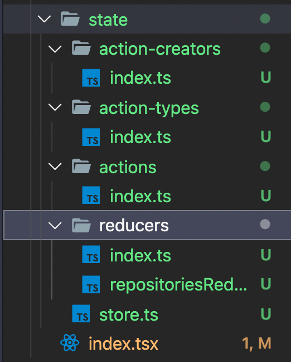Image resolution: width=291 pixels, height=362 pixels.
Task: Click the 1, M badge on index.tsx
Action: click(x=256, y=344)
